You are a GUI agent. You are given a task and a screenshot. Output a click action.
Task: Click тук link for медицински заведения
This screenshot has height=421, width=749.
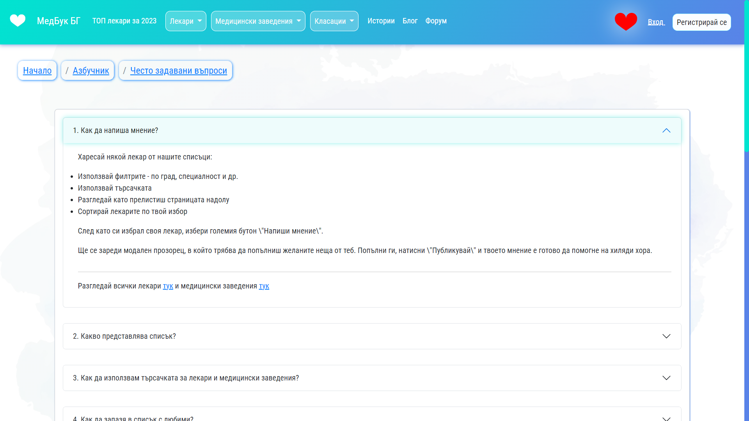pyautogui.click(x=264, y=286)
